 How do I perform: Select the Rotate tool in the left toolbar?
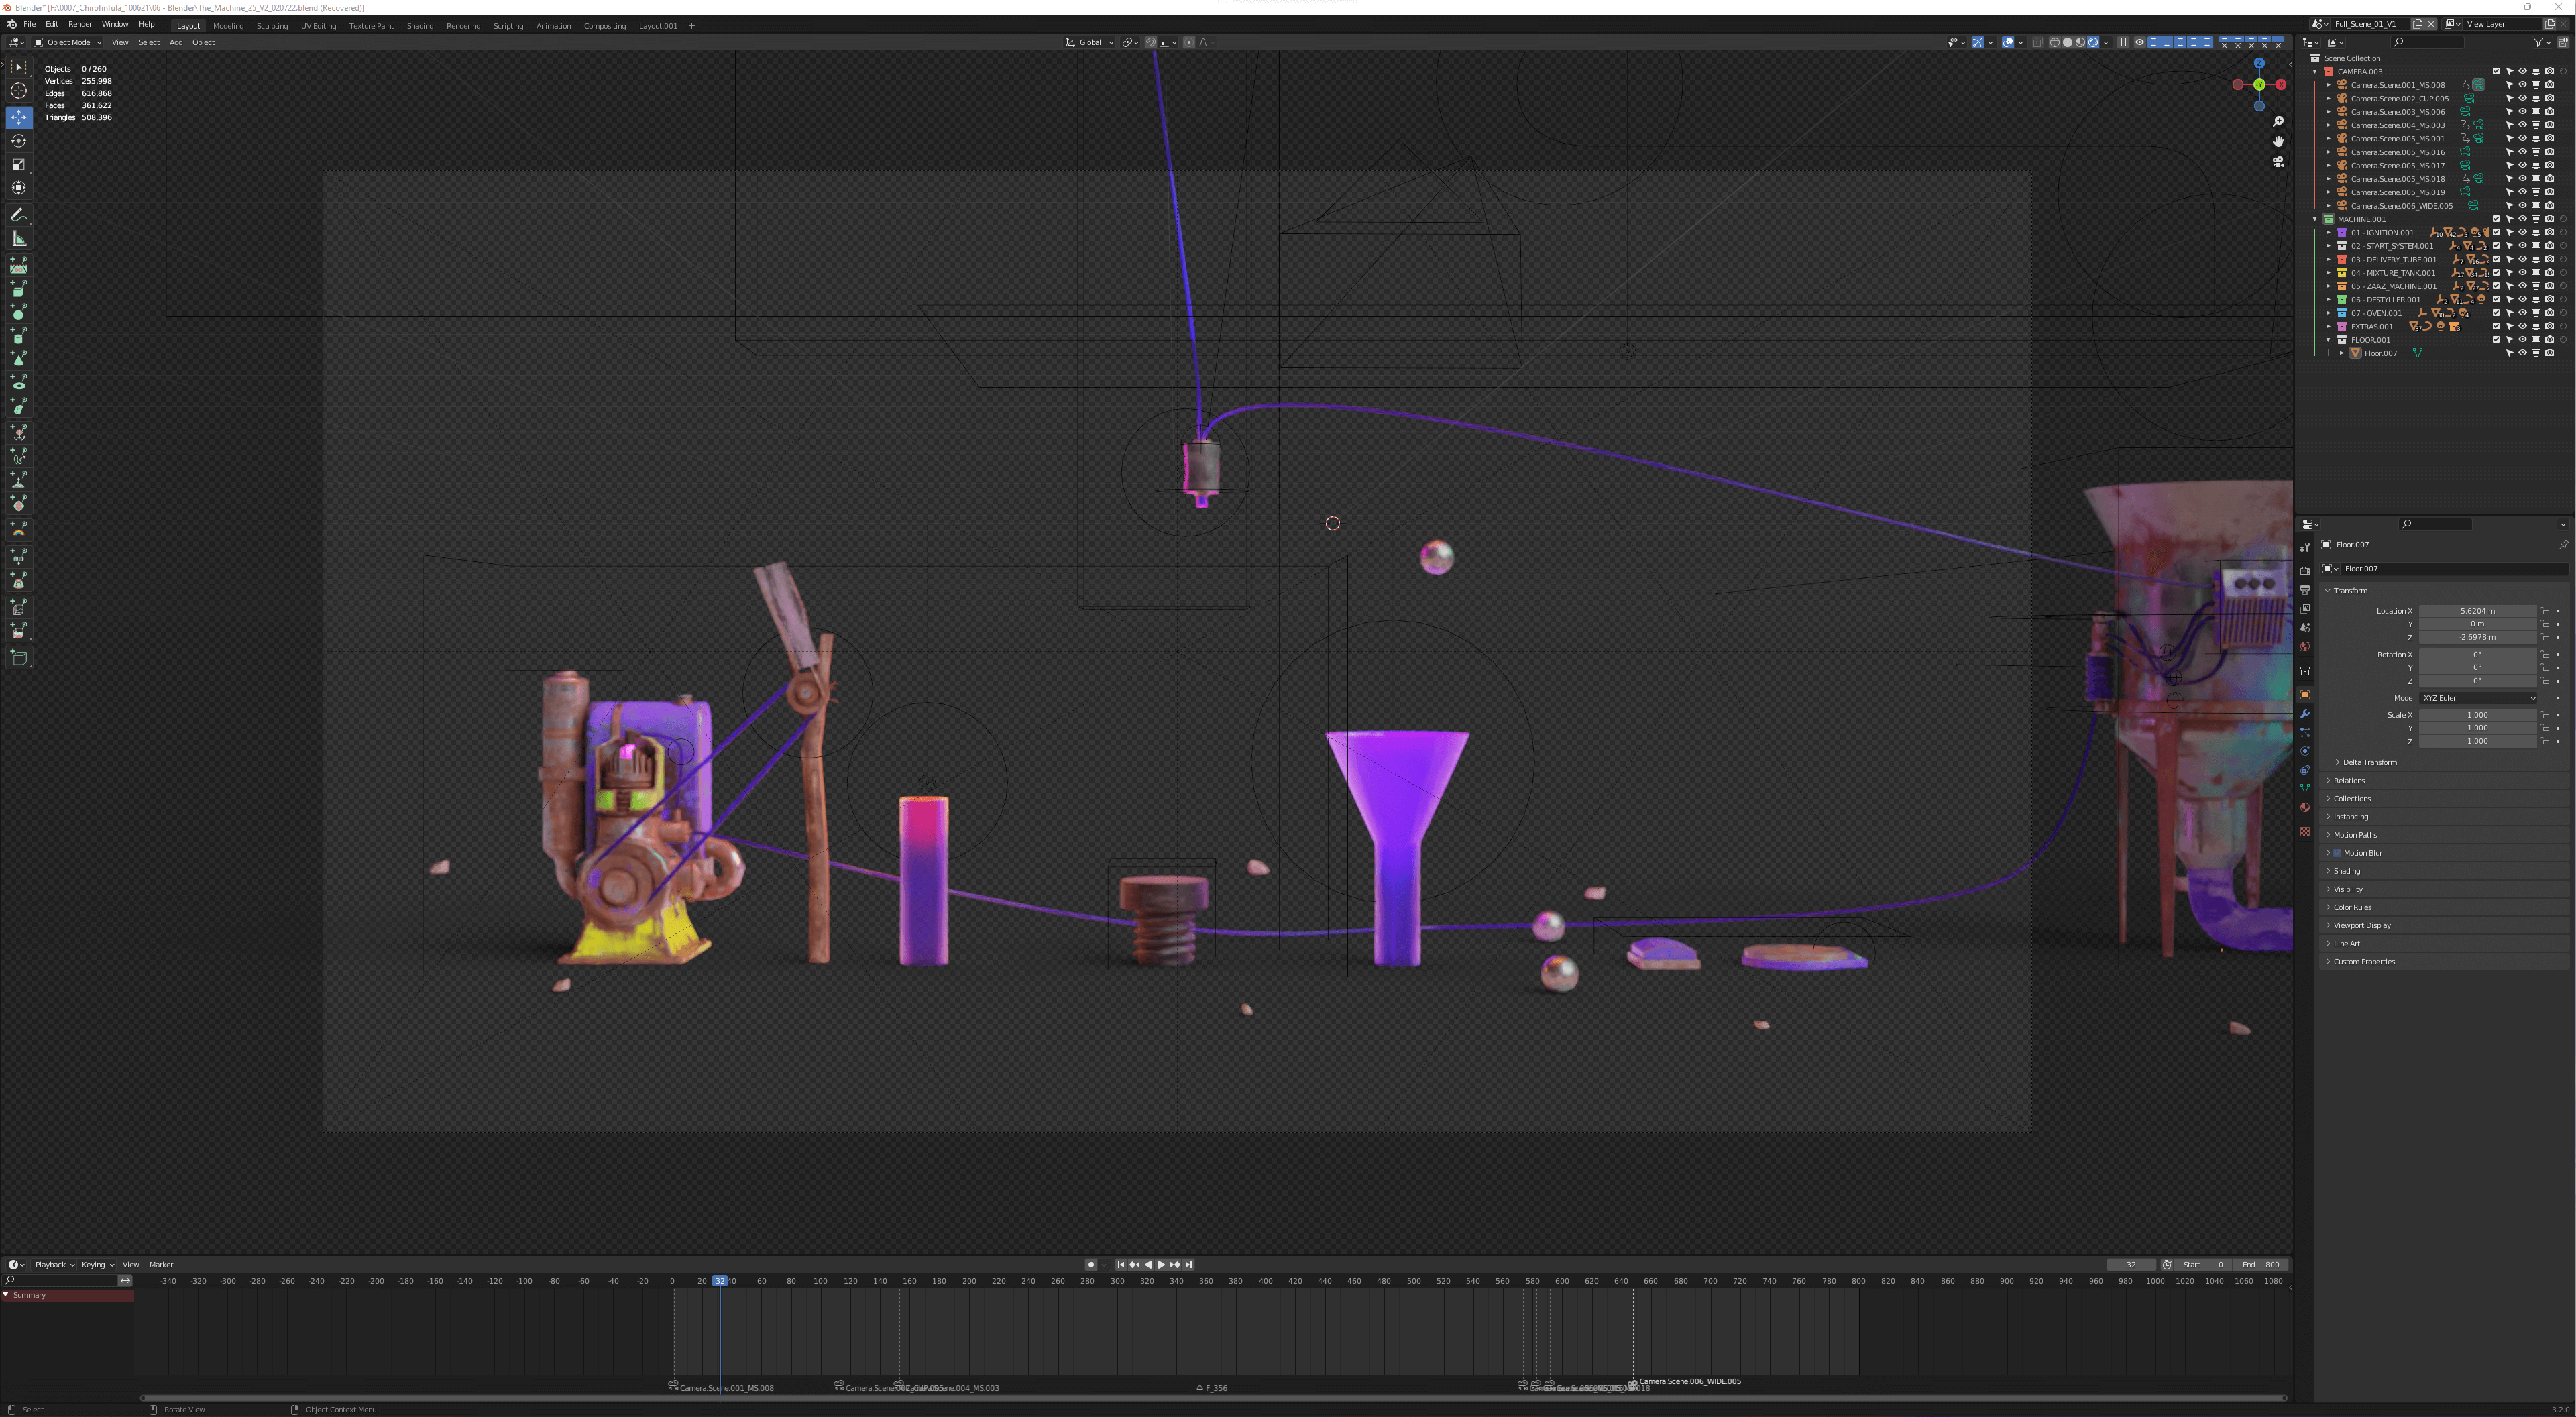pyautogui.click(x=18, y=141)
